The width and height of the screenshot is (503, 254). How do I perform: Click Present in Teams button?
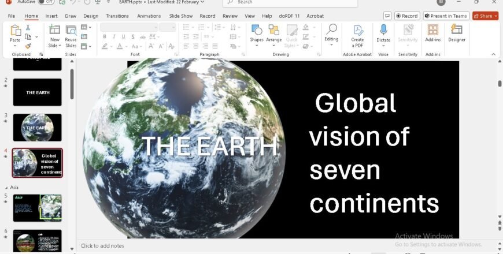tap(446, 16)
